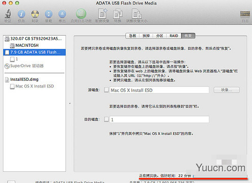The image size is (252, 183).
Task: Click the volume icon beside sidebar item 1
Action: pyautogui.click(x=12, y=59)
